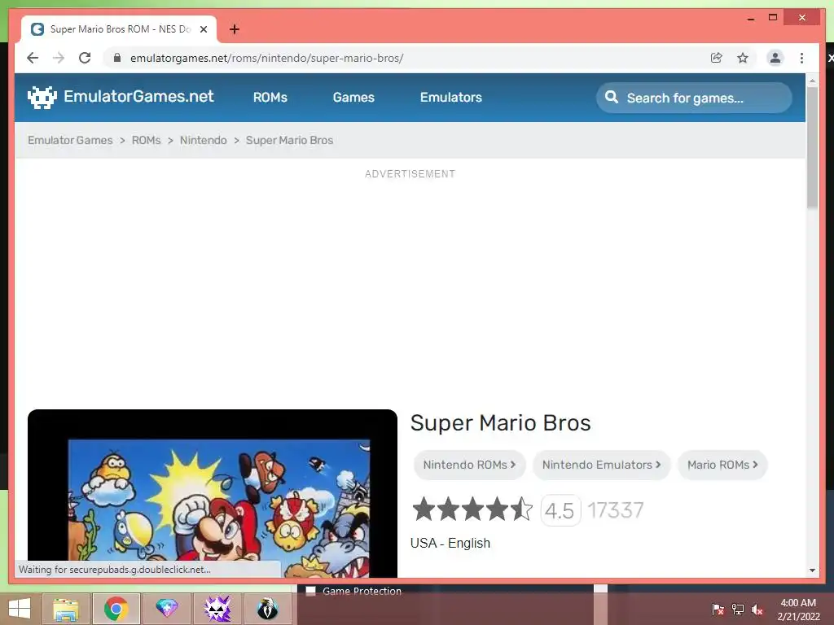
Task: Click the magnifier icon in search box
Action: [612, 98]
